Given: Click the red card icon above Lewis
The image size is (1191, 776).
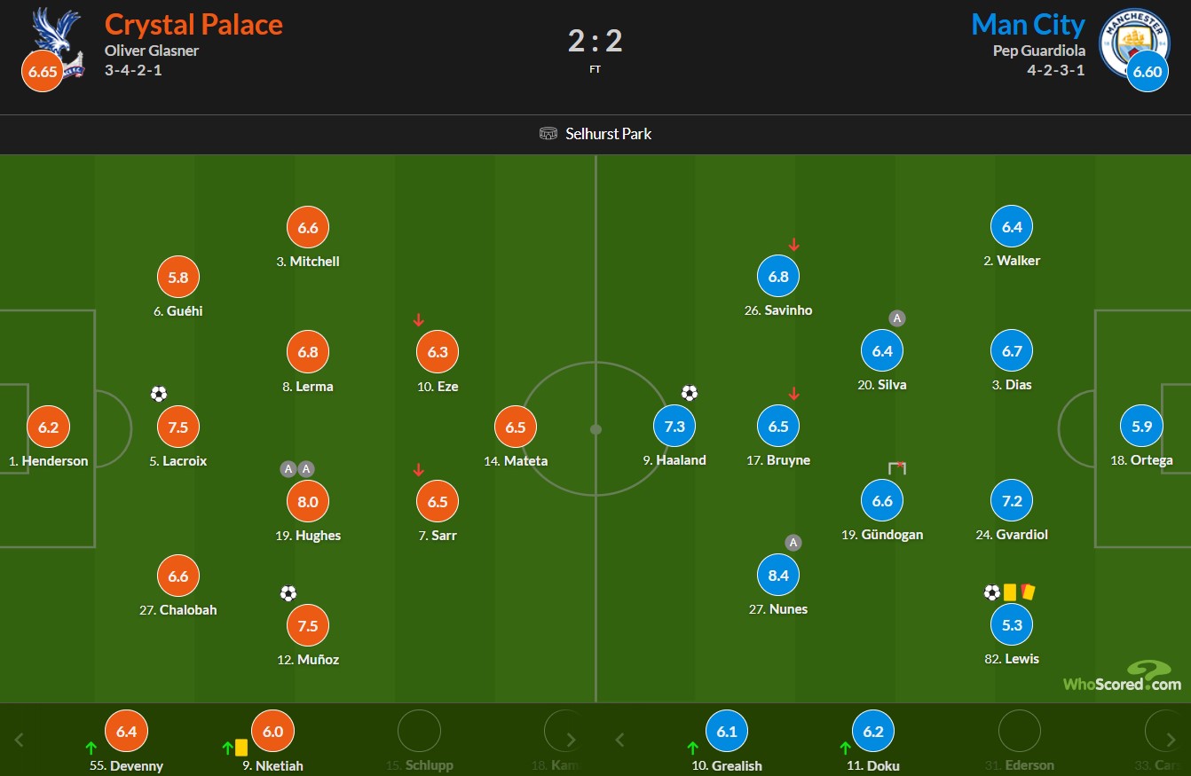Looking at the screenshot, I should (1028, 592).
